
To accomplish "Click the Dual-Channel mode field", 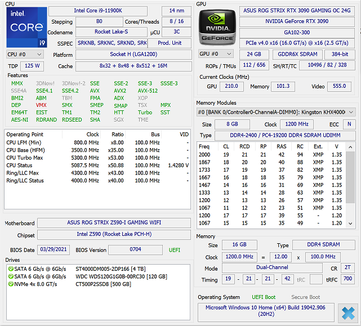I will tap(272, 268).
